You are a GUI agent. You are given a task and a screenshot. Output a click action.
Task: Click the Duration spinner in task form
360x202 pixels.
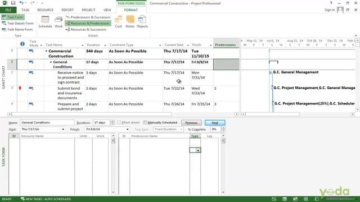click(112, 122)
